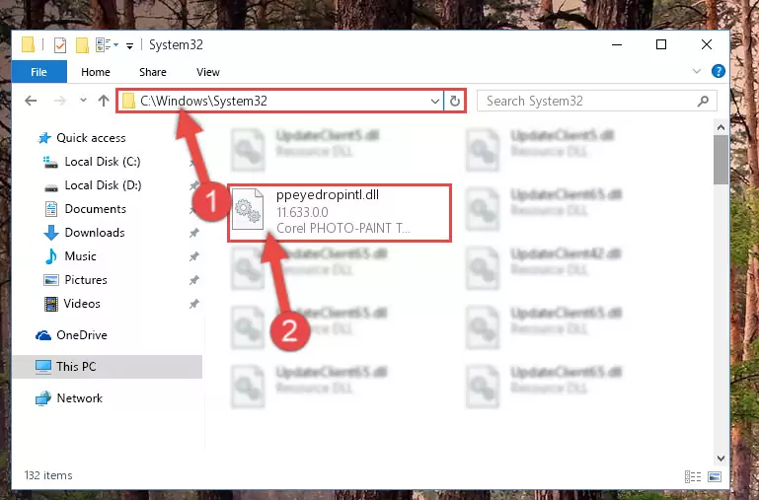Select the ppeyedropintl.dll file name

point(328,195)
